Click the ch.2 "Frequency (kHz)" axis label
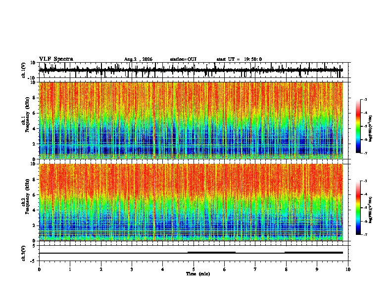The image size is (392, 302). (x=27, y=196)
